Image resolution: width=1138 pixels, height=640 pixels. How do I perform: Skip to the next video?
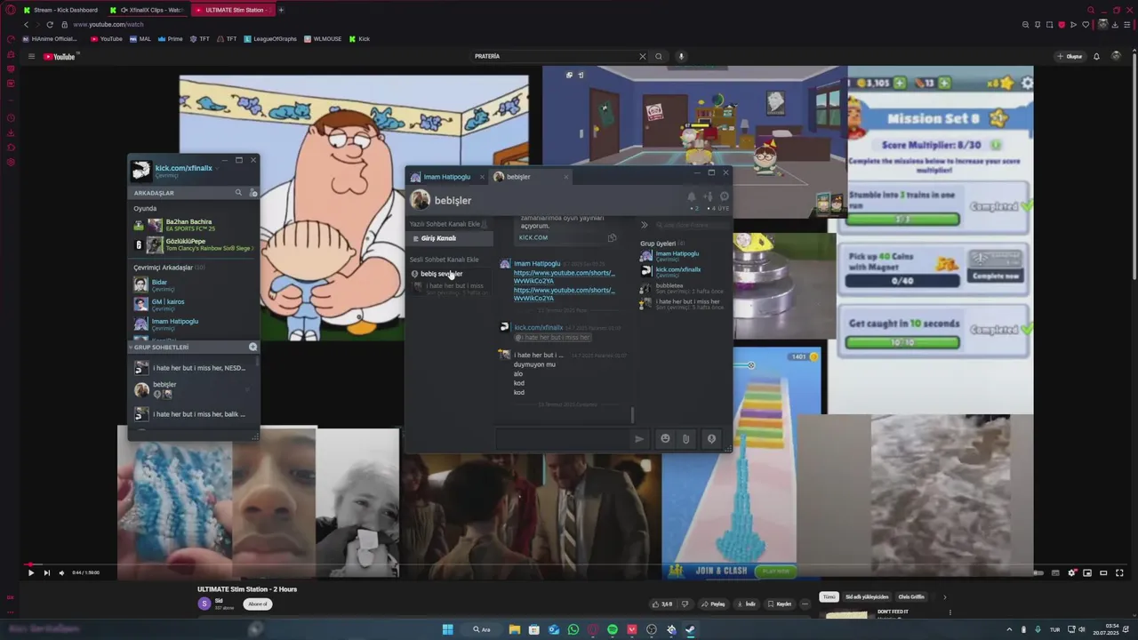pos(46,572)
